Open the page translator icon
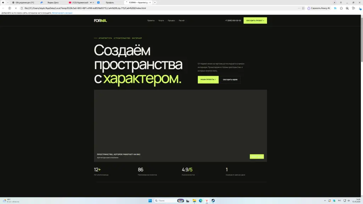Viewport: 363px width, 204px height. coord(335,8)
